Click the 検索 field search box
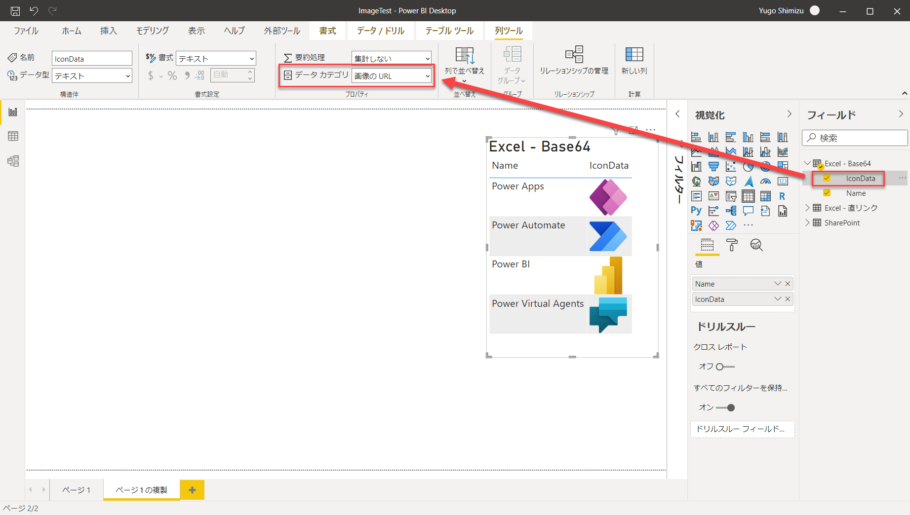The image size is (910, 515). (855, 138)
